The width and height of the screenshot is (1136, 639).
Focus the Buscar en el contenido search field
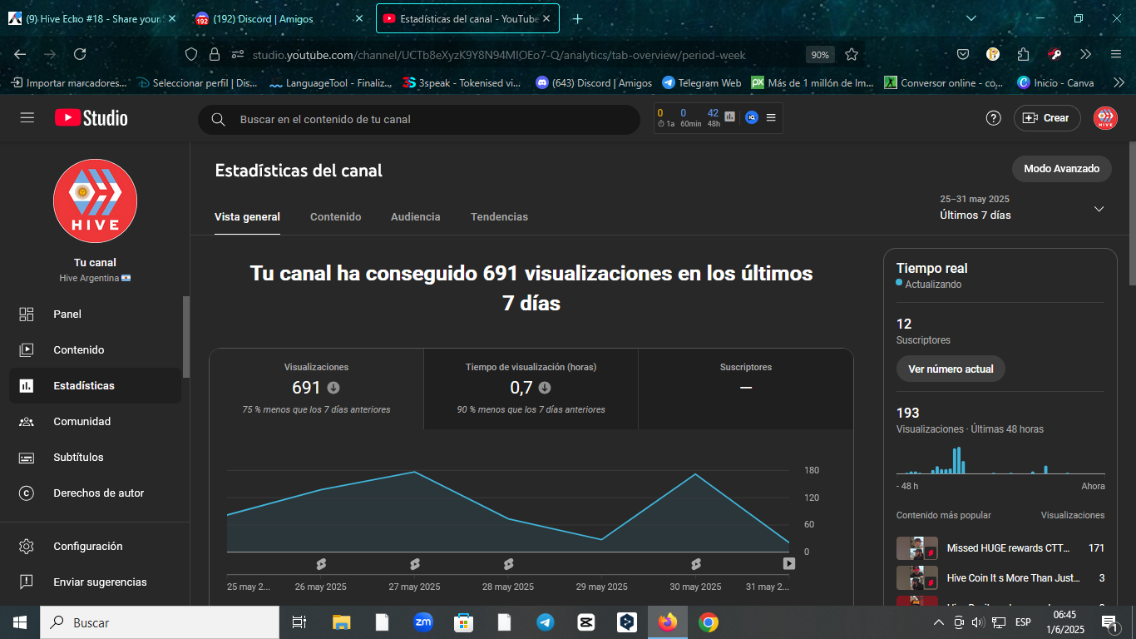(x=419, y=119)
